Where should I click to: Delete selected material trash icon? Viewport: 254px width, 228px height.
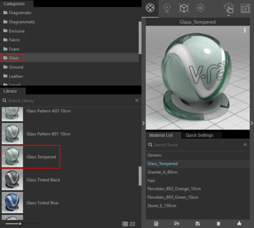[x=218, y=224]
